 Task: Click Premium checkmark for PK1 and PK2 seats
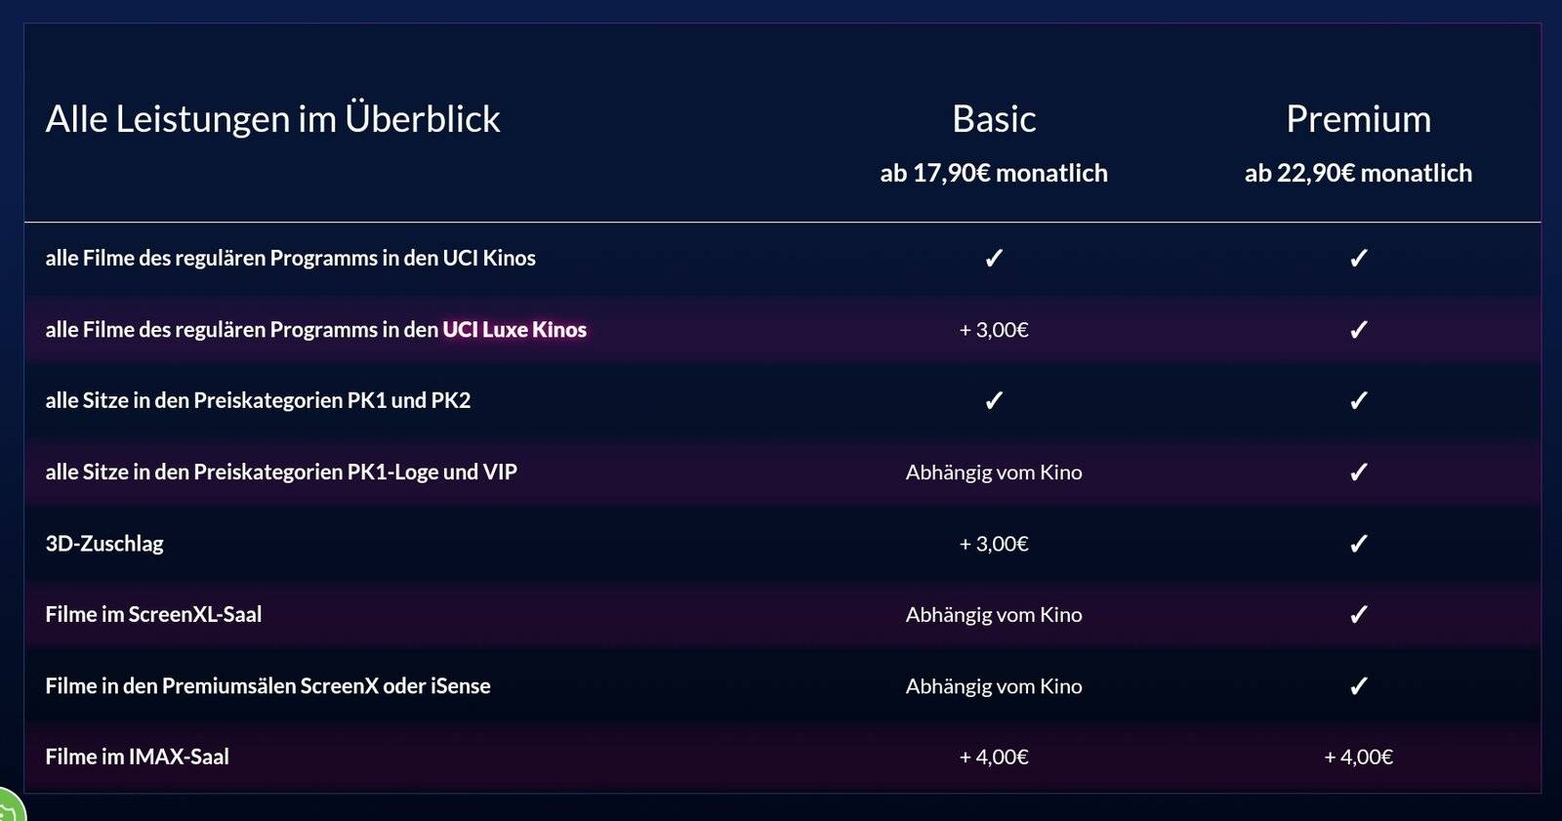coord(1358,400)
